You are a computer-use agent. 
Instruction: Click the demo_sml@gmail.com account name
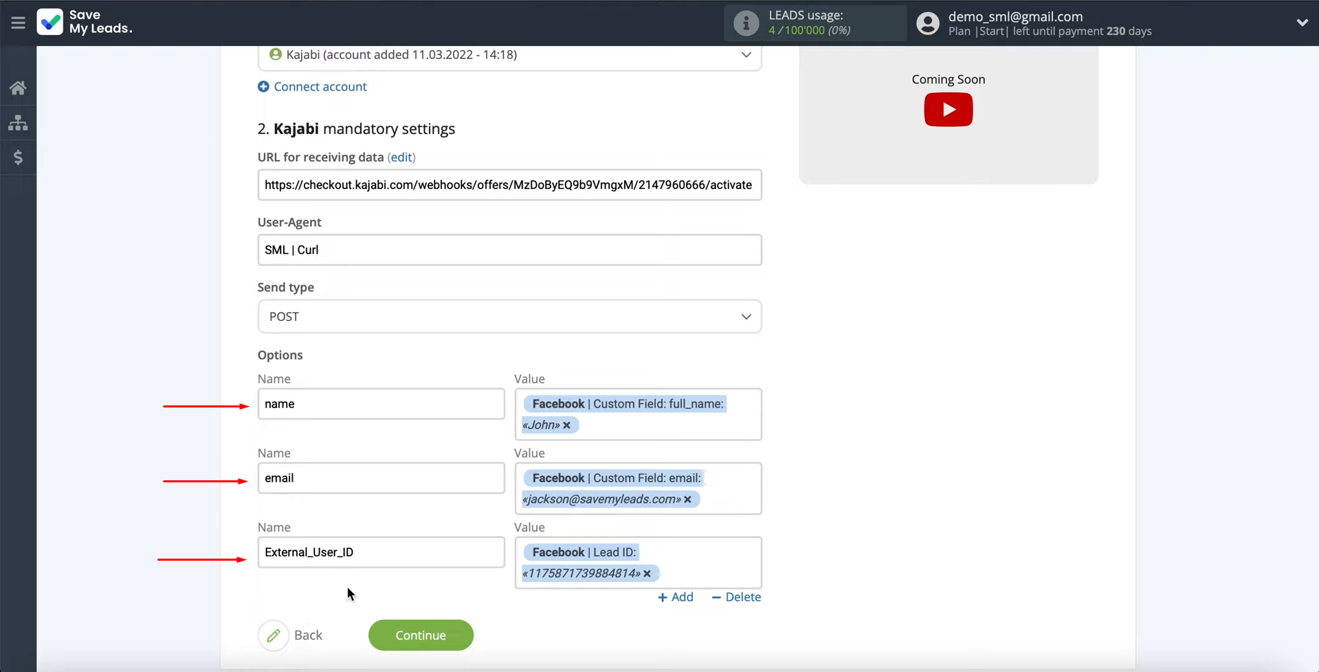tap(1015, 16)
